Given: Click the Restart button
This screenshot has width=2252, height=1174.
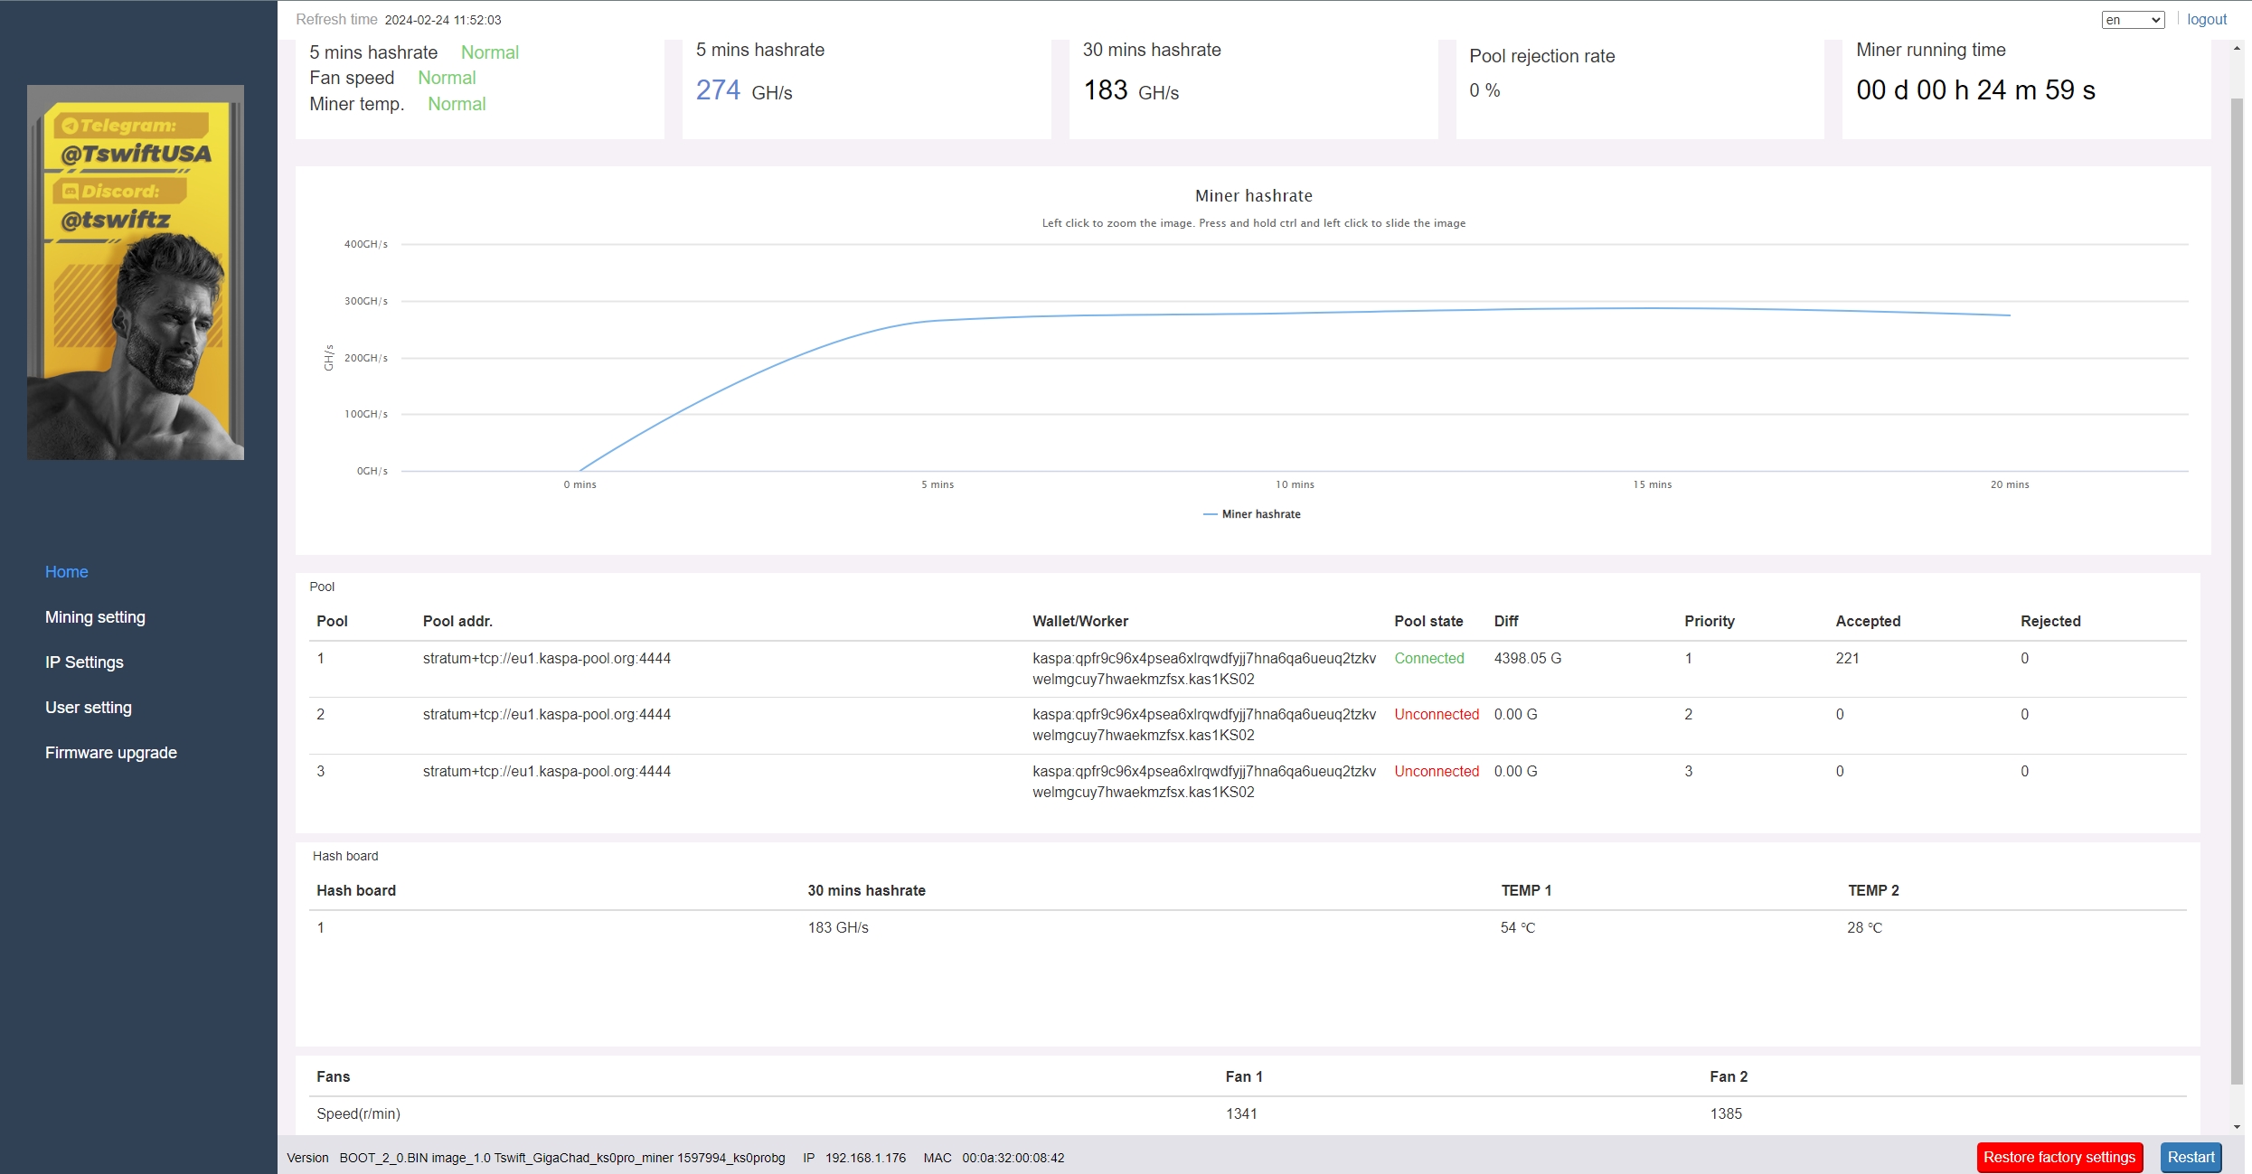Looking at the screenshot, I should coord(2190,1157).
